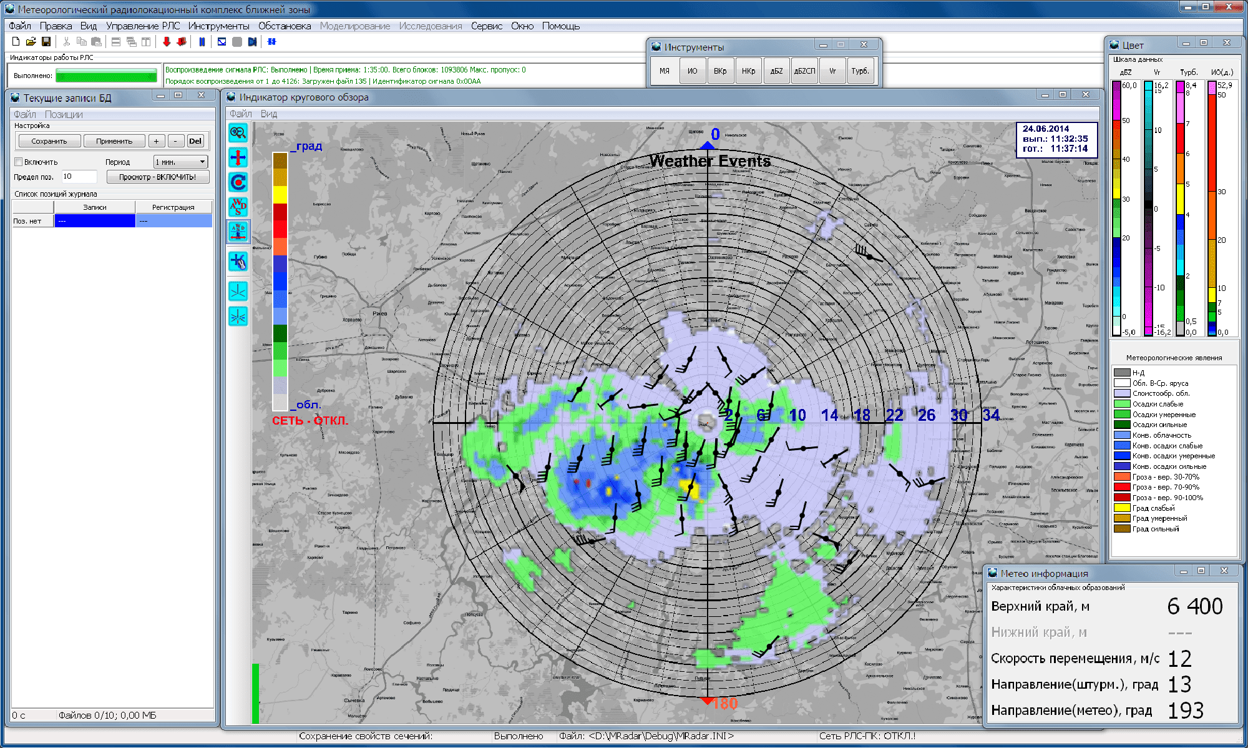
Task: Click the Просмотр - ВКЛЮЧИТЬ! button
Action: pyautogui.click(x=158, y=177)
